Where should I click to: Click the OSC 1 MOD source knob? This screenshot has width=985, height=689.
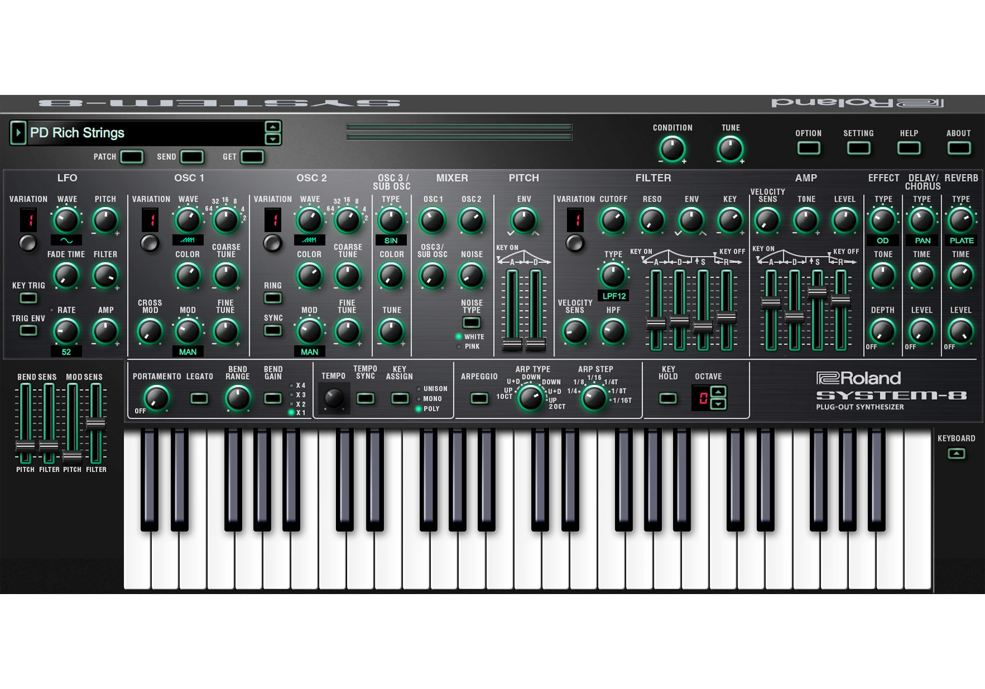point(188,331)
